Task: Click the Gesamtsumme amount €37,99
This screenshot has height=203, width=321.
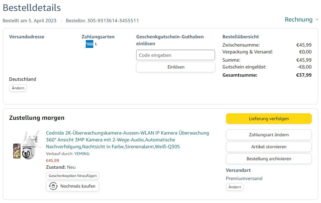Action: tap(304, 75)
